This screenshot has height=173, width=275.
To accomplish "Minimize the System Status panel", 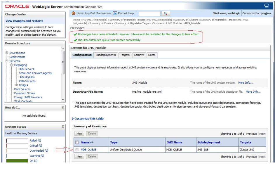I will (x=63, y=127).
